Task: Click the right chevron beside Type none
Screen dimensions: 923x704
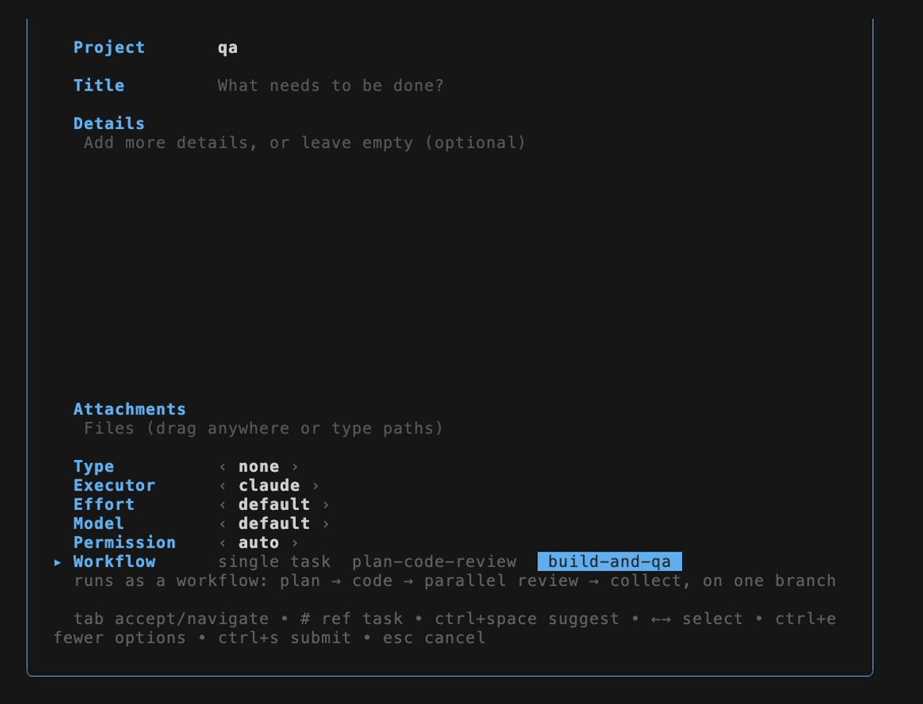Action: click(x=295, y=467)
